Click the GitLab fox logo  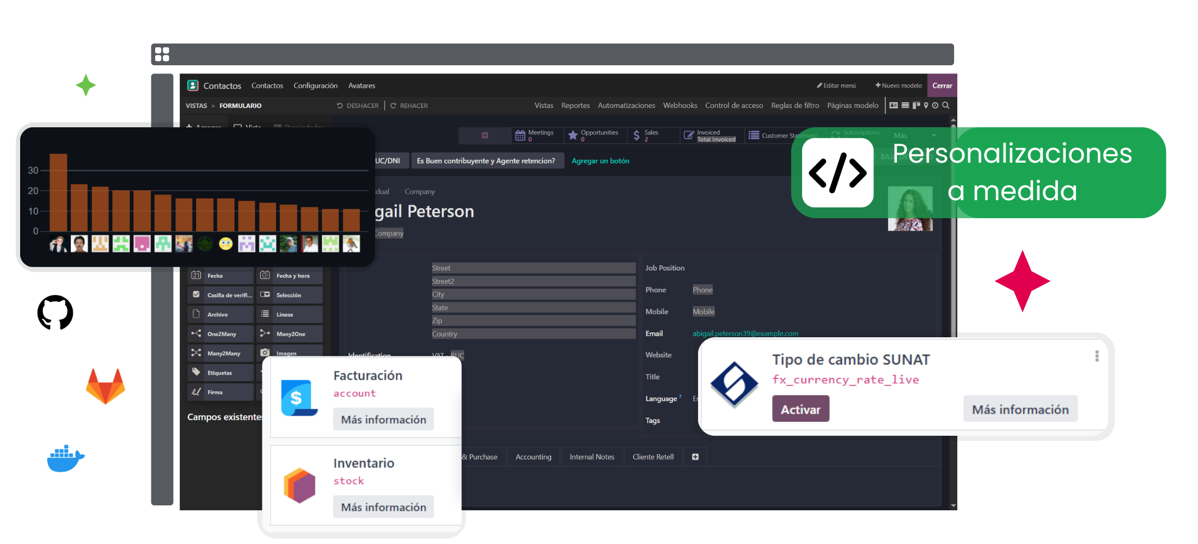coord(106,386)
